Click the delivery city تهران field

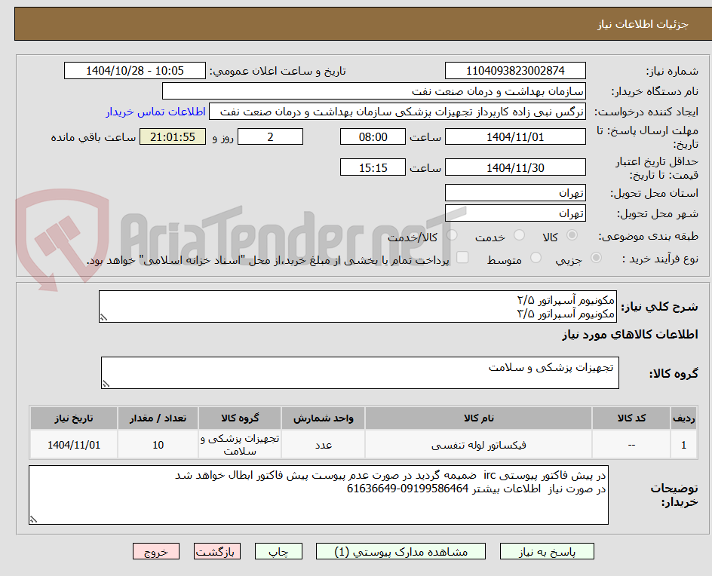click(x=515, y=213)
